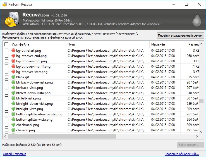Tick the select-all checkbox in the header row

6,44
